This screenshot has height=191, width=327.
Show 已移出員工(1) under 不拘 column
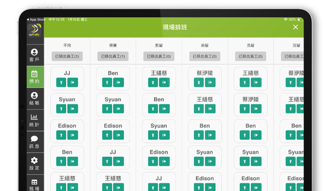click(67, 56)
